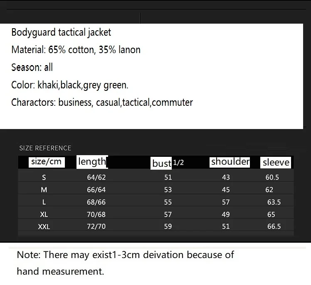Click the 'XXL' size row label
The width and height of the screenshot is (311, 285).
point(44,227)
